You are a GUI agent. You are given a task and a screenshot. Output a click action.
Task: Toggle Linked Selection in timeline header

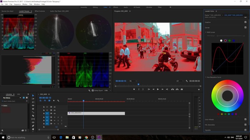coord(49,101)
